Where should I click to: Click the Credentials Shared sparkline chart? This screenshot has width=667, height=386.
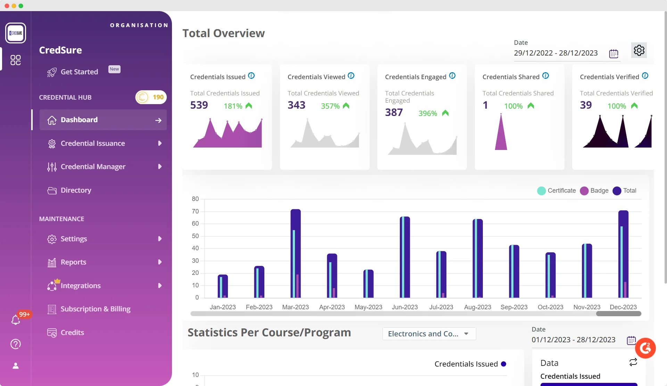point(501,132)
